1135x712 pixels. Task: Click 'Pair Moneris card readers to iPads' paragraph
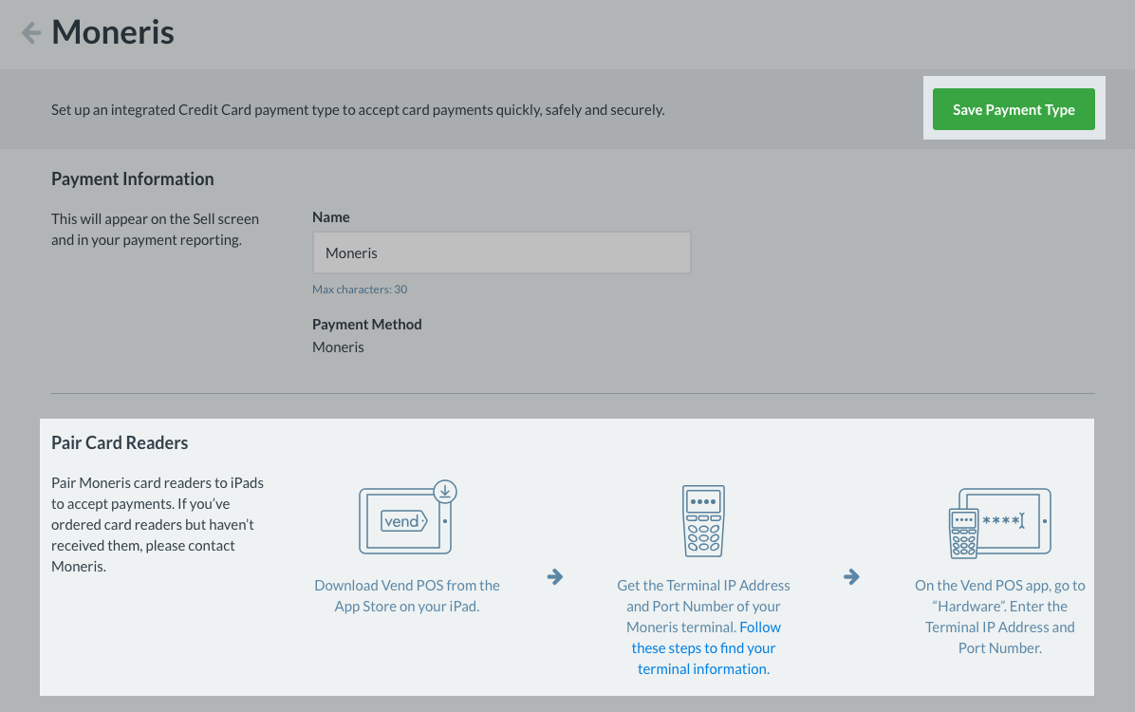point(158,524)
